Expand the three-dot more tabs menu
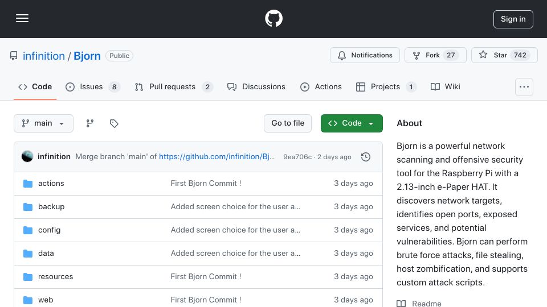This screenshot has width=547, height=307. point(524,86)
